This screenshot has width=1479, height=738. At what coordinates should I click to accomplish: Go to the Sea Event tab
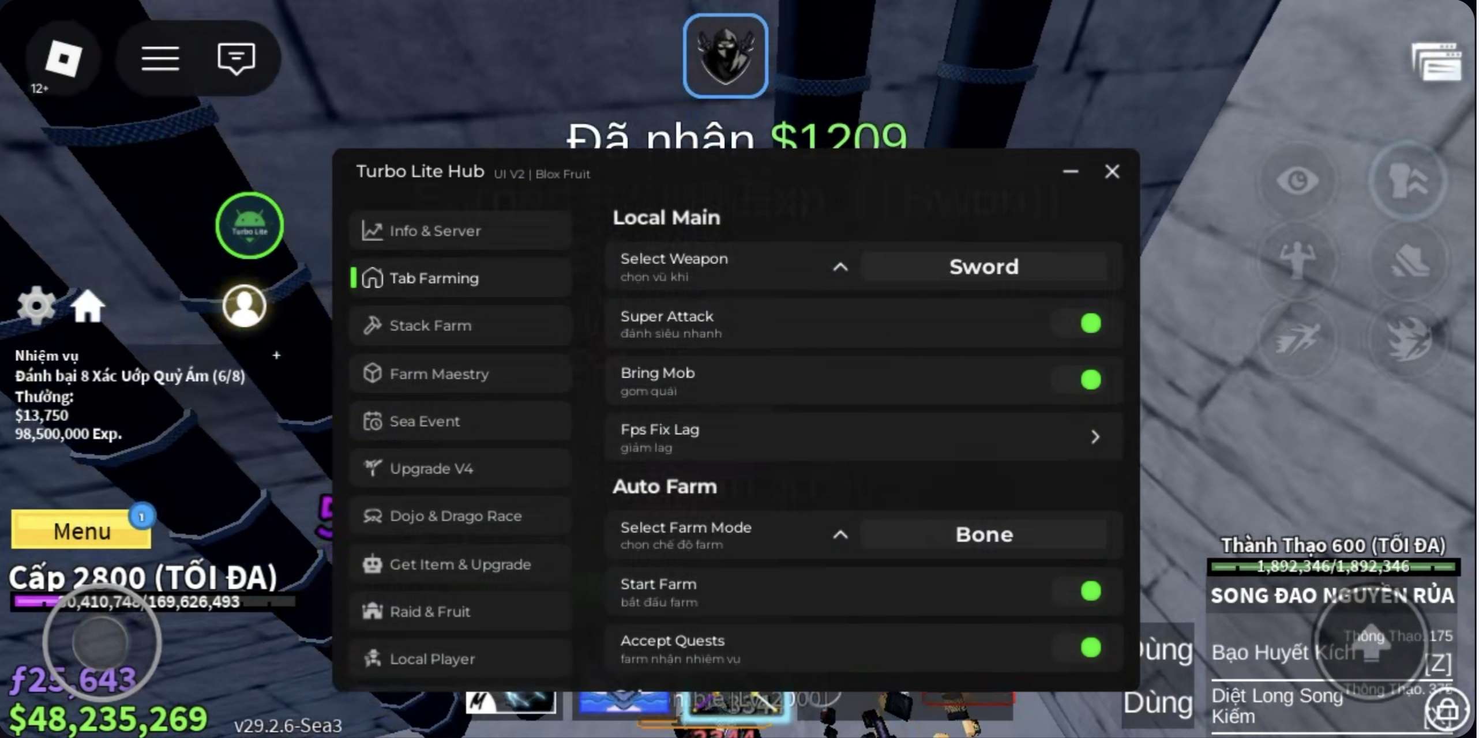pyautogui.click(x=460, y=421)
